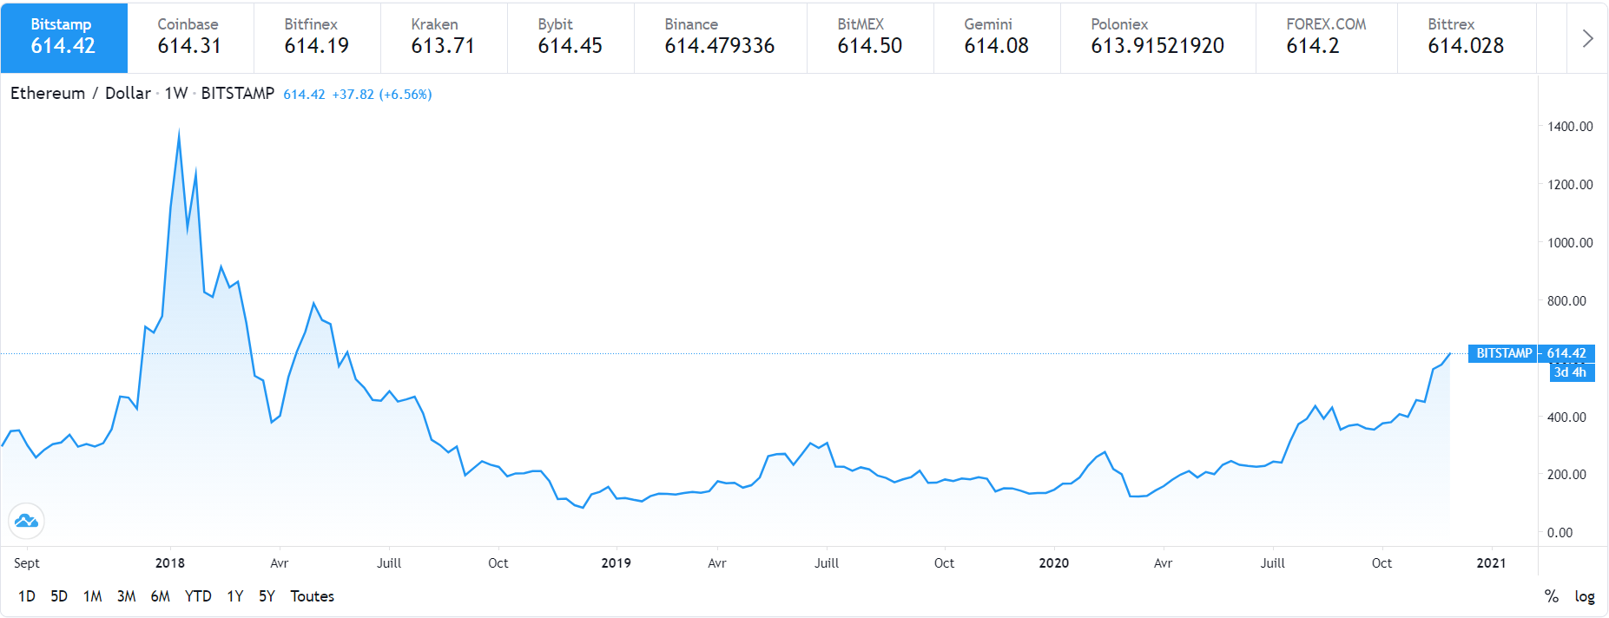Select the Bitstamp exchange tab
The width and height of the screenshot is (1609, 618).
[64, 37]
